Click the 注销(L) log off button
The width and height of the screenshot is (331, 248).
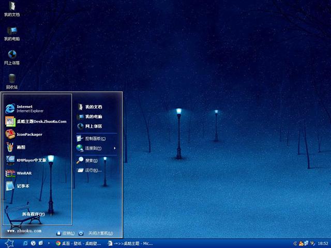(65, 233)
